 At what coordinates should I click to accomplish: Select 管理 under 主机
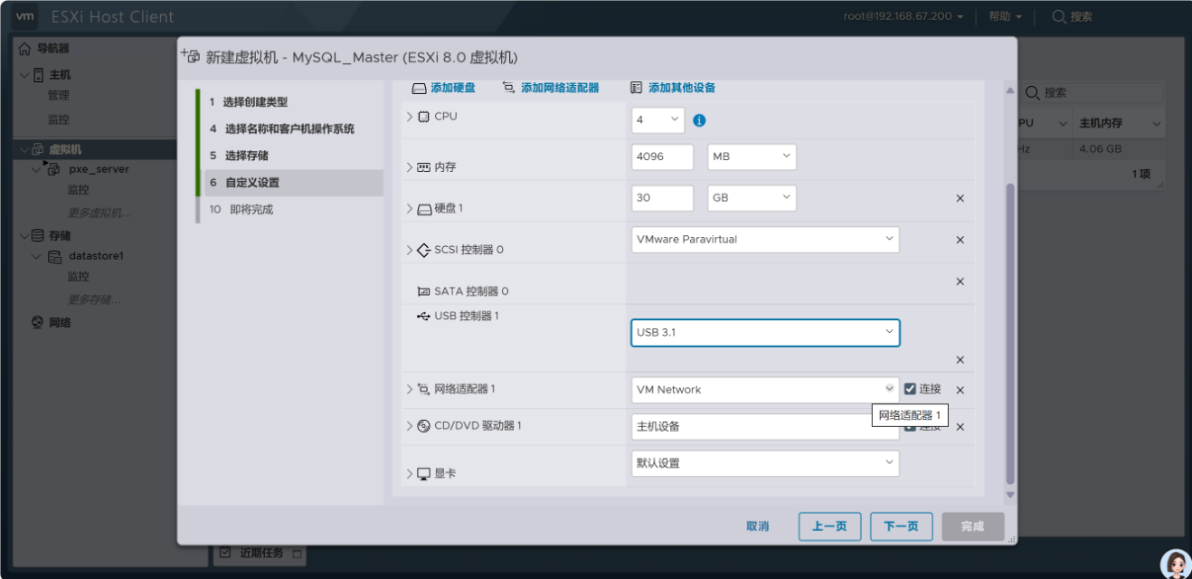(58, 95)
